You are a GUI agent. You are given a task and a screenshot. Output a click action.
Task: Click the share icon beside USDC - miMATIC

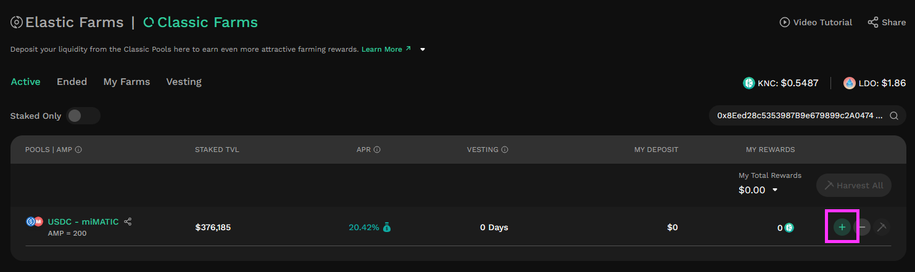coord(128,222)
